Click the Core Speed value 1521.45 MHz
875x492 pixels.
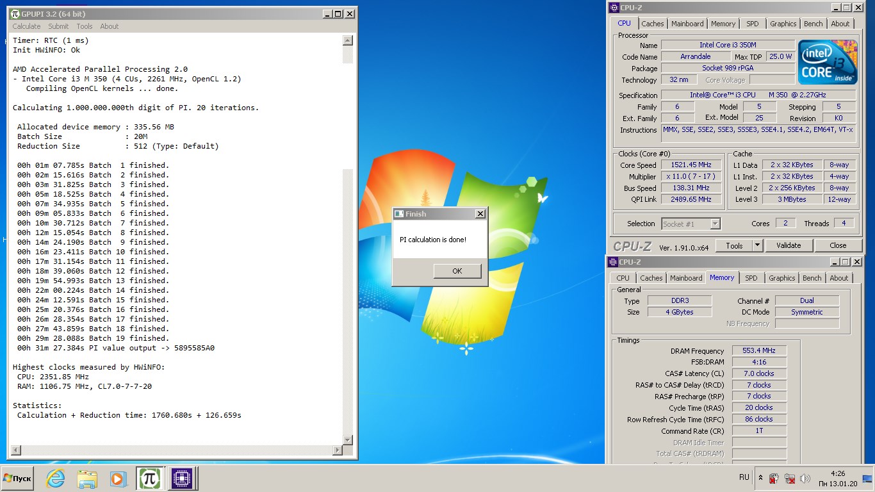click(x=692, y=165)
